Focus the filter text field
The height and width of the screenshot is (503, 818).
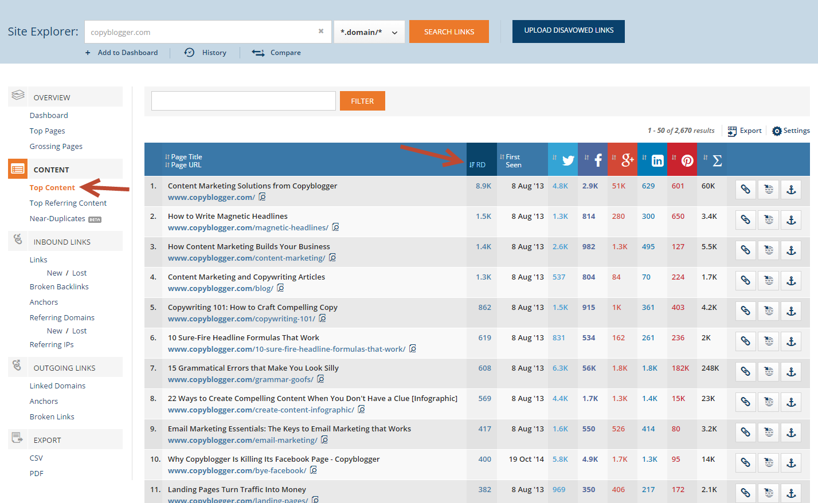pyautogui.click(x=244, y=101)
